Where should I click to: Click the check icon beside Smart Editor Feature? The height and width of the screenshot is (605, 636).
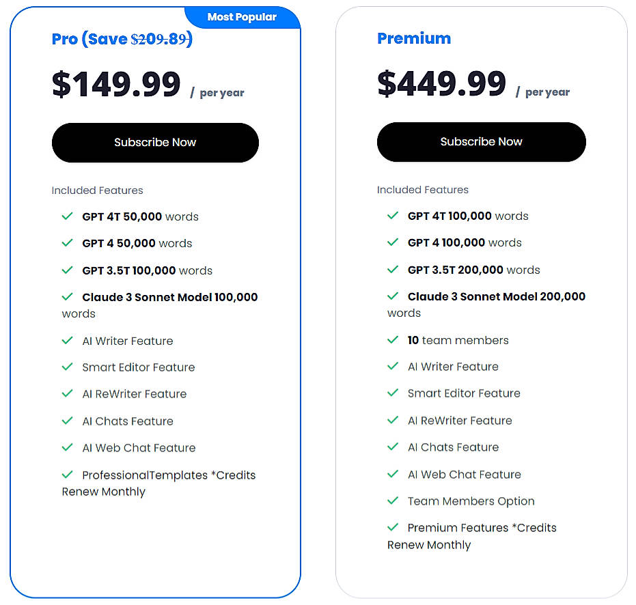click(x=67, y=367)
